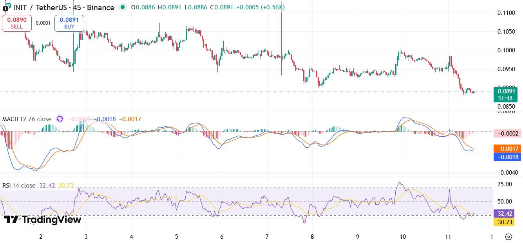Click the green market status dot
Viewport: 523px width, 243px height.
pyautogui.click(x=123, y=7)
